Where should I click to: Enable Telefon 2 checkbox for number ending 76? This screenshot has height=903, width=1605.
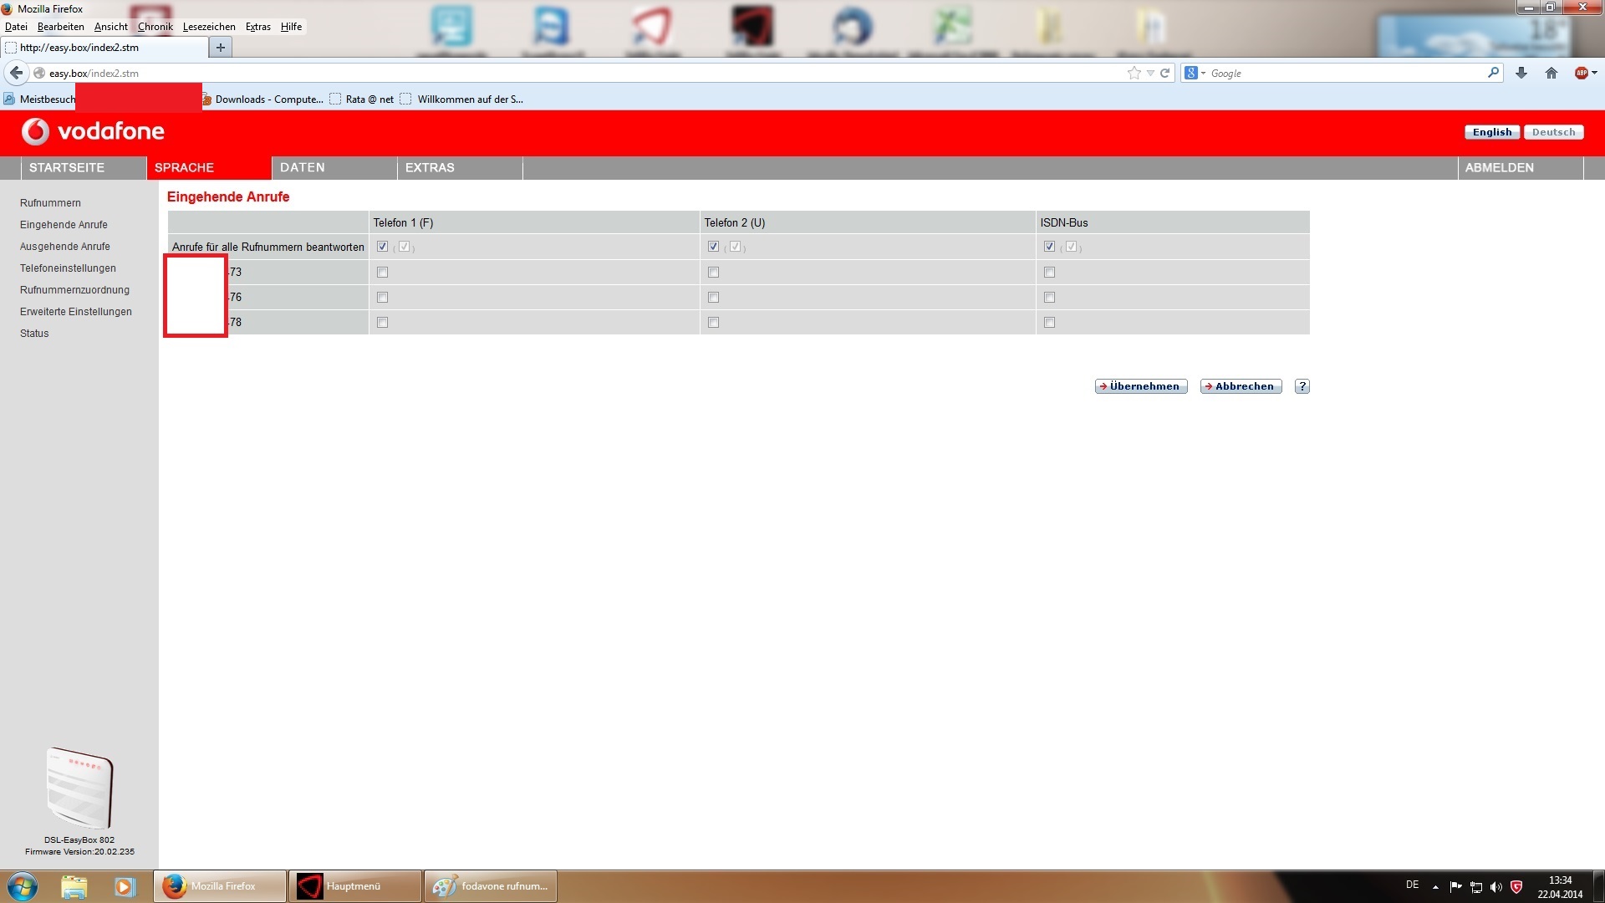(x=713, y=298)
